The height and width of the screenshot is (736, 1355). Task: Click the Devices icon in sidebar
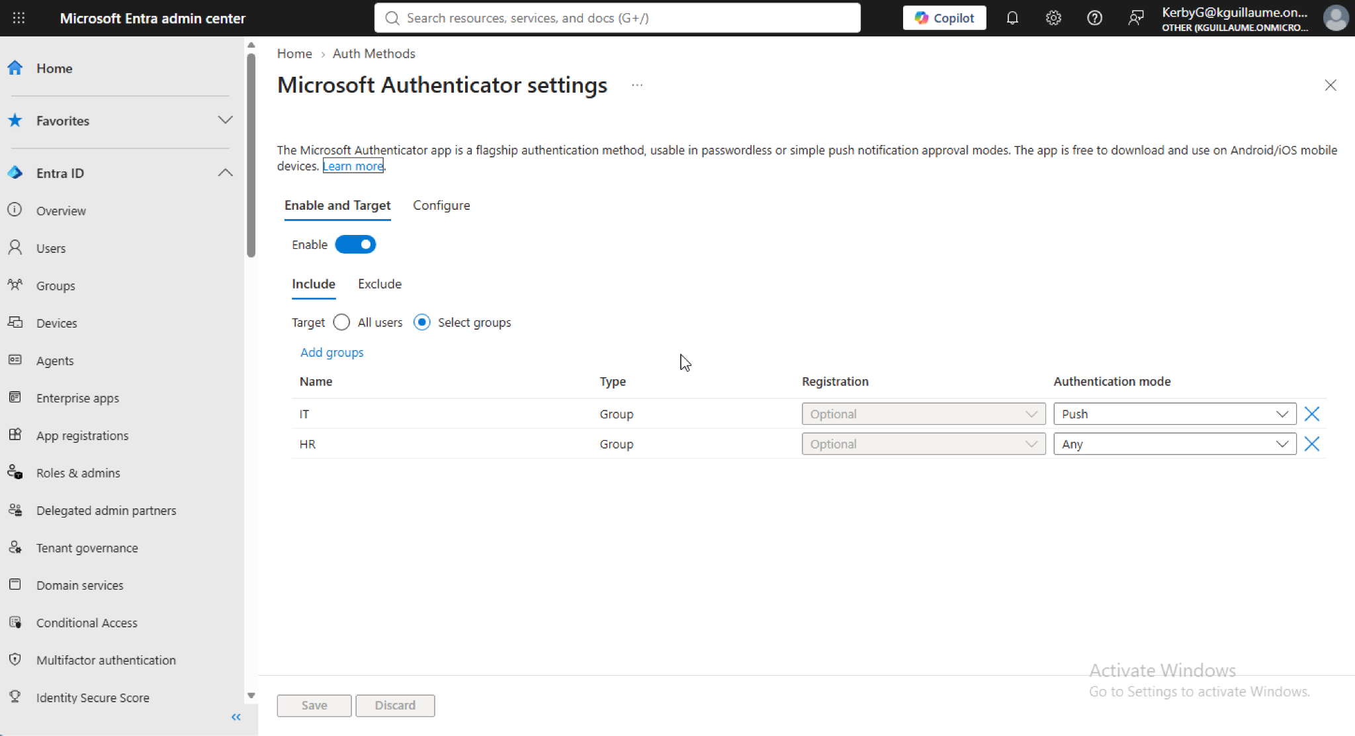tap(15, 322)
